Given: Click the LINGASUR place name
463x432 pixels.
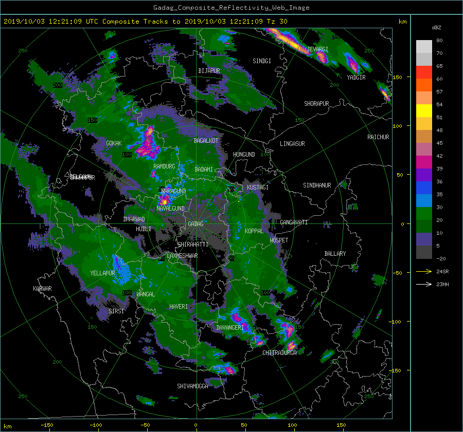Looking at the screenshot, I should coord(292,144).
